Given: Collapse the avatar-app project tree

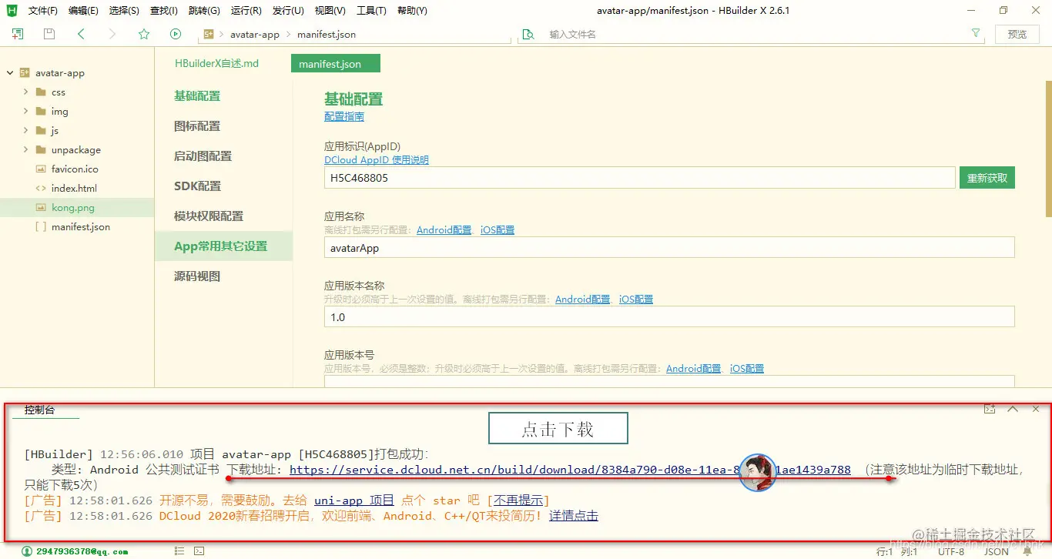Looking at the screenshot, I should pyautogui.click(x=9, y=72).
